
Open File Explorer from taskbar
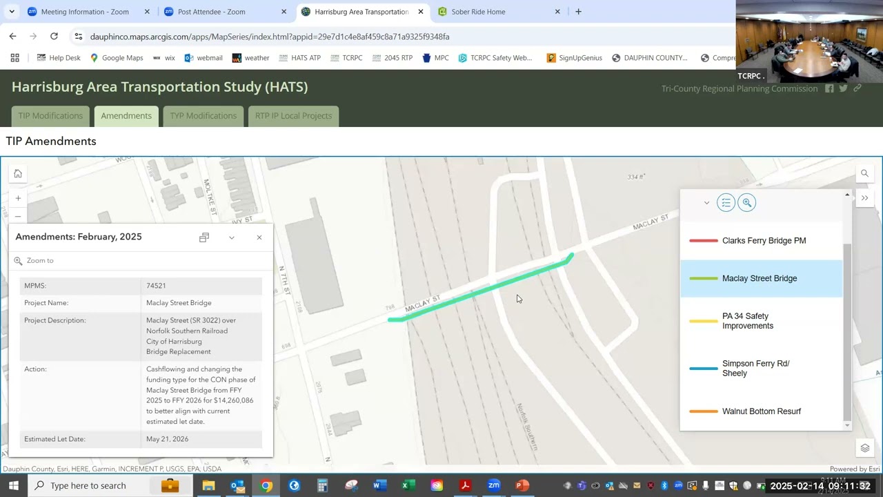208,485
